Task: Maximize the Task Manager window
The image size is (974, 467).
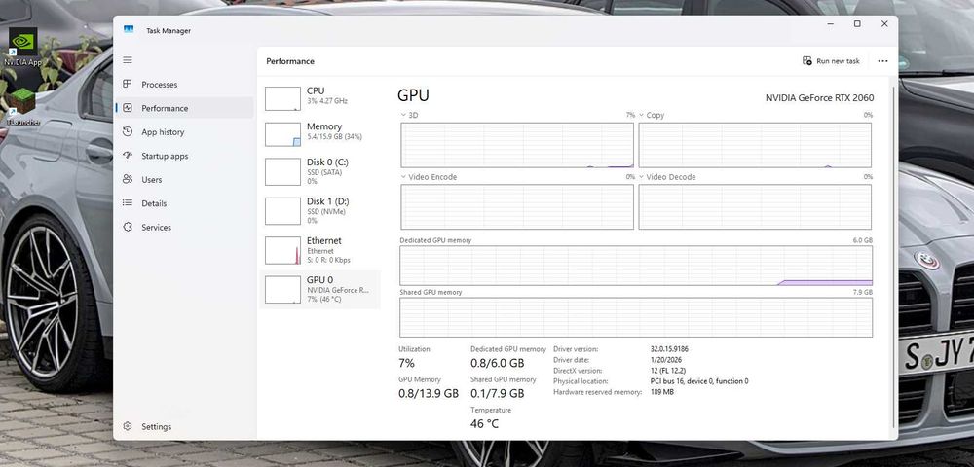Action: [857, 23]
